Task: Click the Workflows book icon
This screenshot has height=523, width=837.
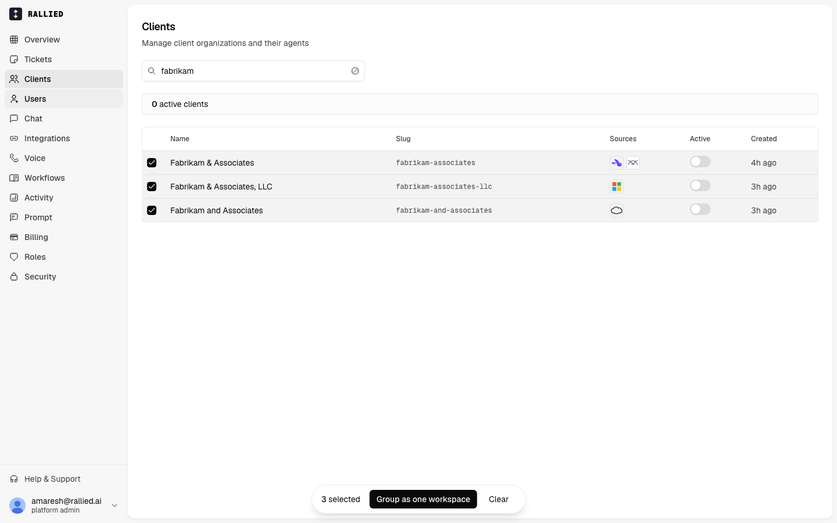Action: click(14, 178)
